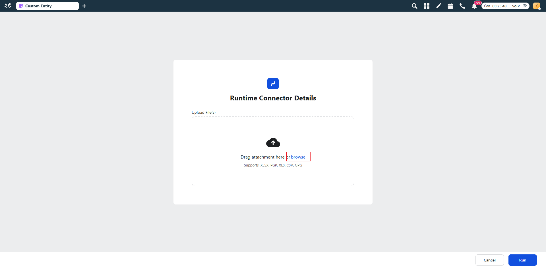The width and height of the screenshot is (546, 268).
Task: Click the browse link to choose file
Action: click(298, 157)
